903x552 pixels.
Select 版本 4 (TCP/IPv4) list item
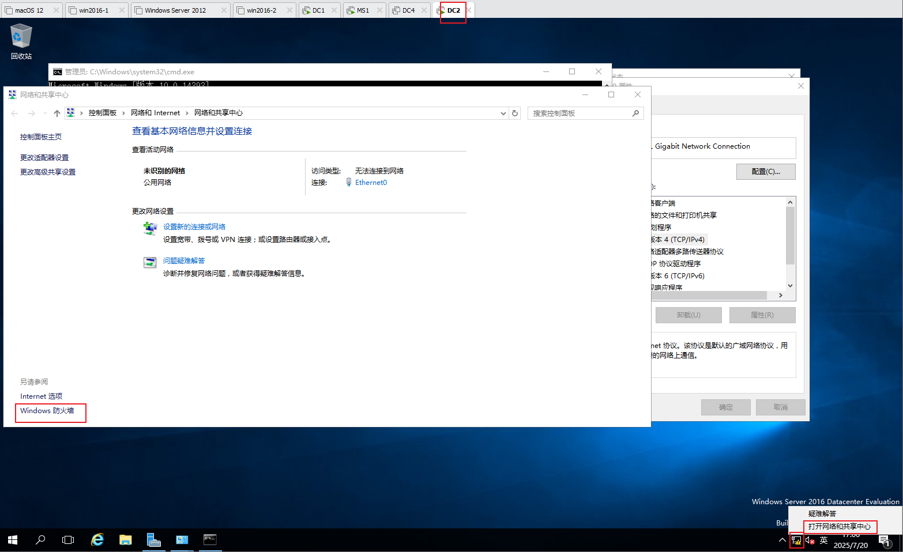[678, 240]
